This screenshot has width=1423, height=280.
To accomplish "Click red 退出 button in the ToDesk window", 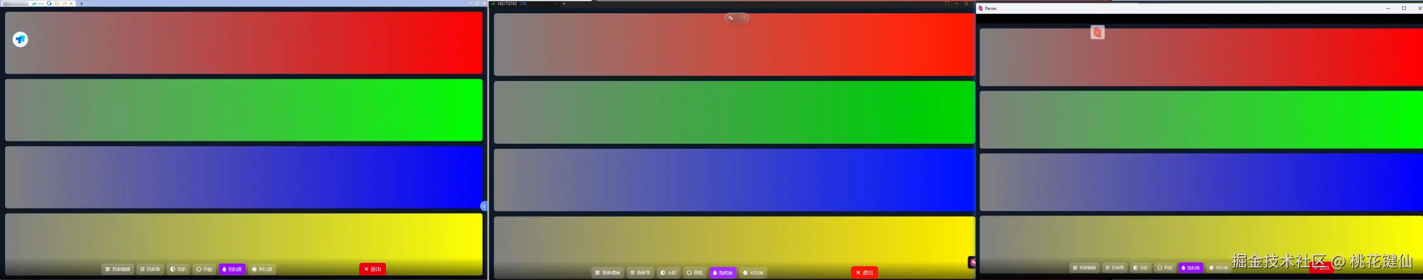I will tap(373, 269).
